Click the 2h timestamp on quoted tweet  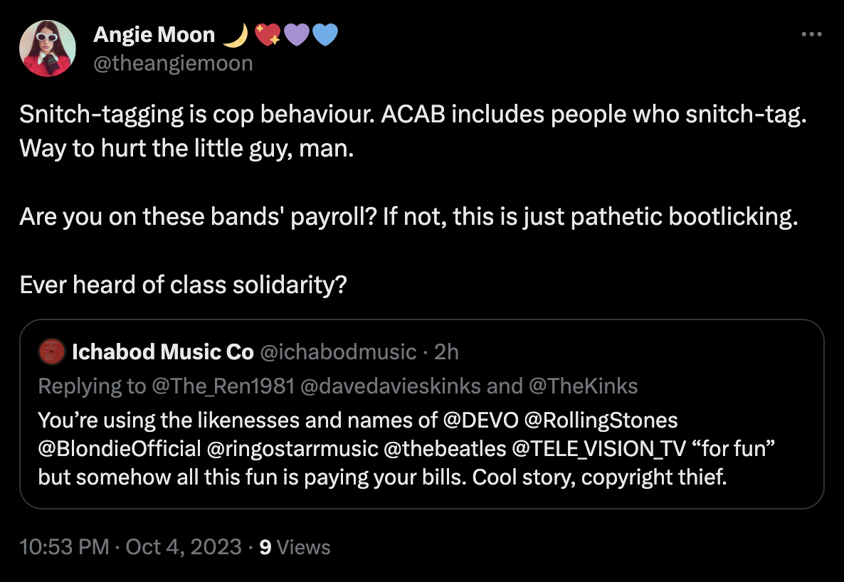[446, 351]
